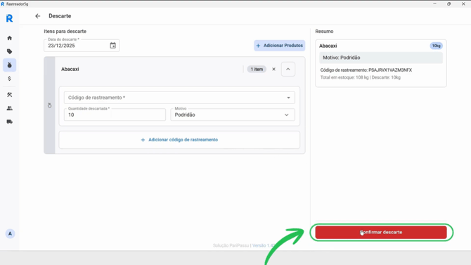Open the truck delivery sidebar icon

click(10, 122)
